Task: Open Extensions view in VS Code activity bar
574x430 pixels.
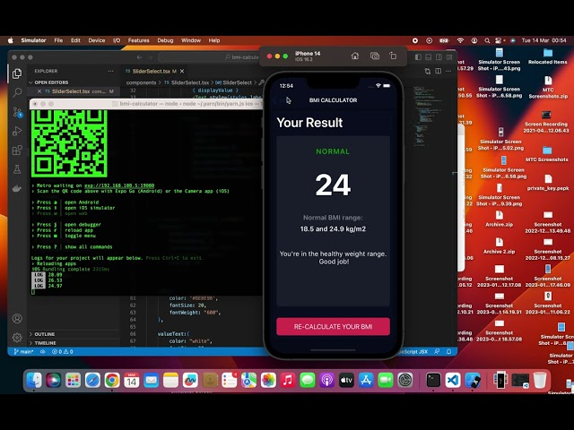Action: tap(17, 150)
